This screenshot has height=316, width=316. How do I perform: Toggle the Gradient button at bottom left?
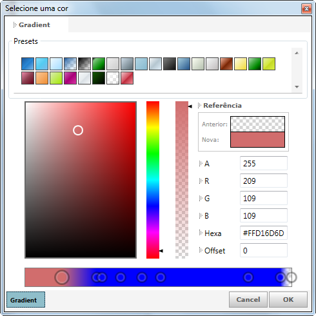(26, 300)
